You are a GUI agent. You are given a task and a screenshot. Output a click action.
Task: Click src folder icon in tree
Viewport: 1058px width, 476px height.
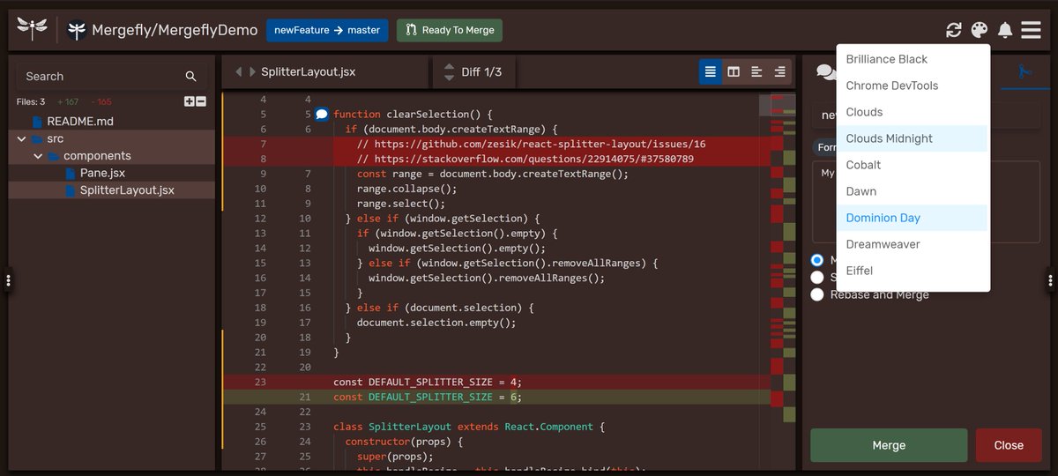coord(36,139)
